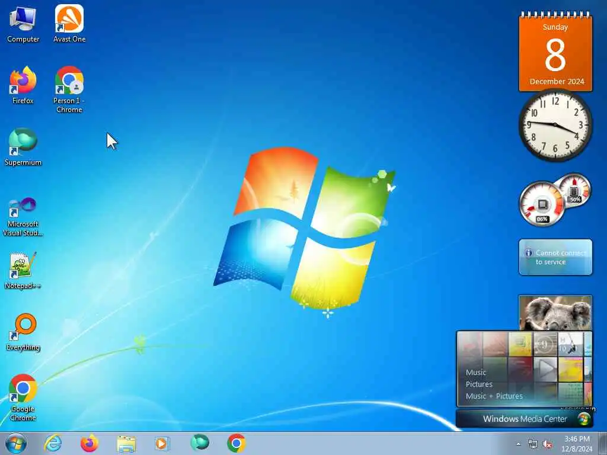Click the Show desktop button
607x455 pixels.
603,443
